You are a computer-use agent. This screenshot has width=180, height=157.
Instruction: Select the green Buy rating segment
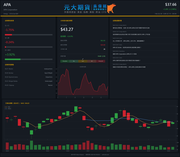[74, 61]
